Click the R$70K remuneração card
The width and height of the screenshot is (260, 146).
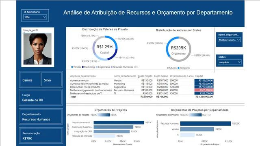[x=41, y=135]
